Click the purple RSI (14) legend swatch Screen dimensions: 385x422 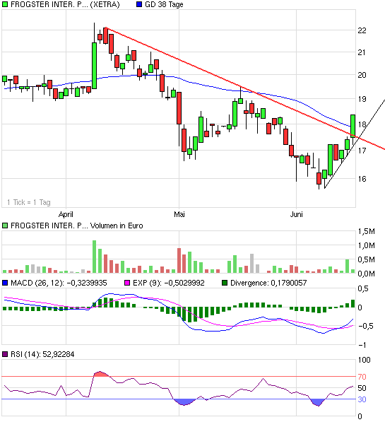pyautogui.click(x=5, y=354)
